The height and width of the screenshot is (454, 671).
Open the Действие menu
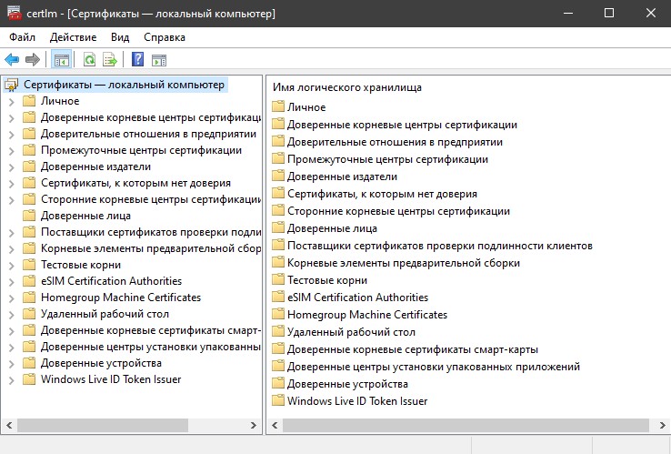click(x=73, y=37)
